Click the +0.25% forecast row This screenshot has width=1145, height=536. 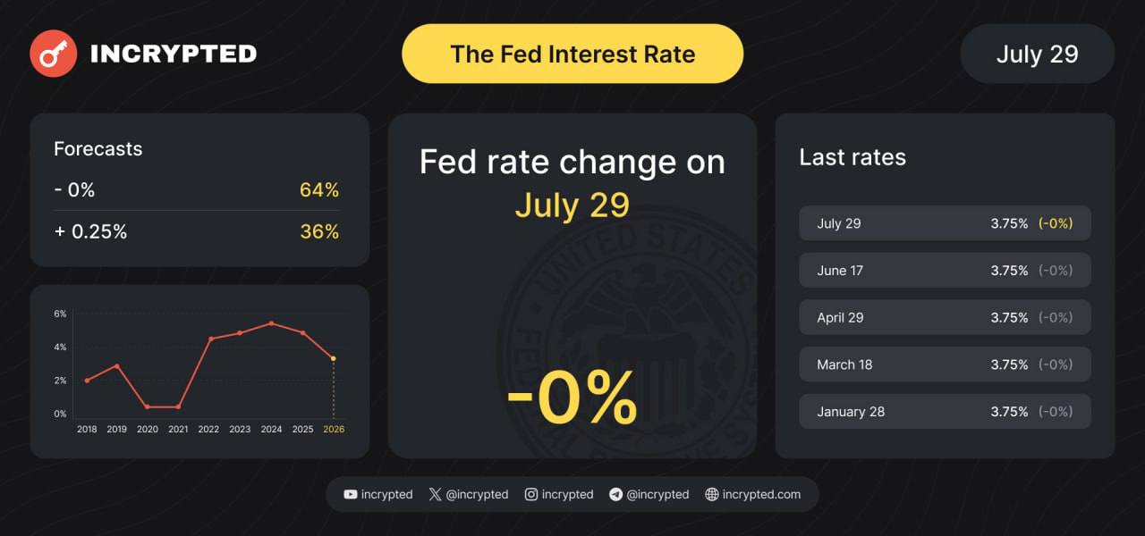(x=197, y=231)
